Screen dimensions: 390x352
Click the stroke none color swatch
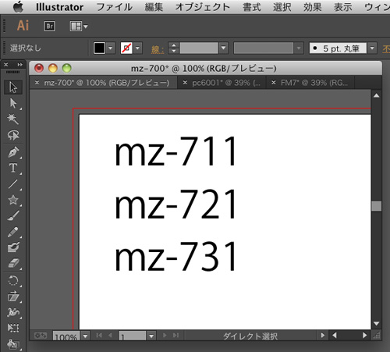pyautogui.click(x=126, y=48)
